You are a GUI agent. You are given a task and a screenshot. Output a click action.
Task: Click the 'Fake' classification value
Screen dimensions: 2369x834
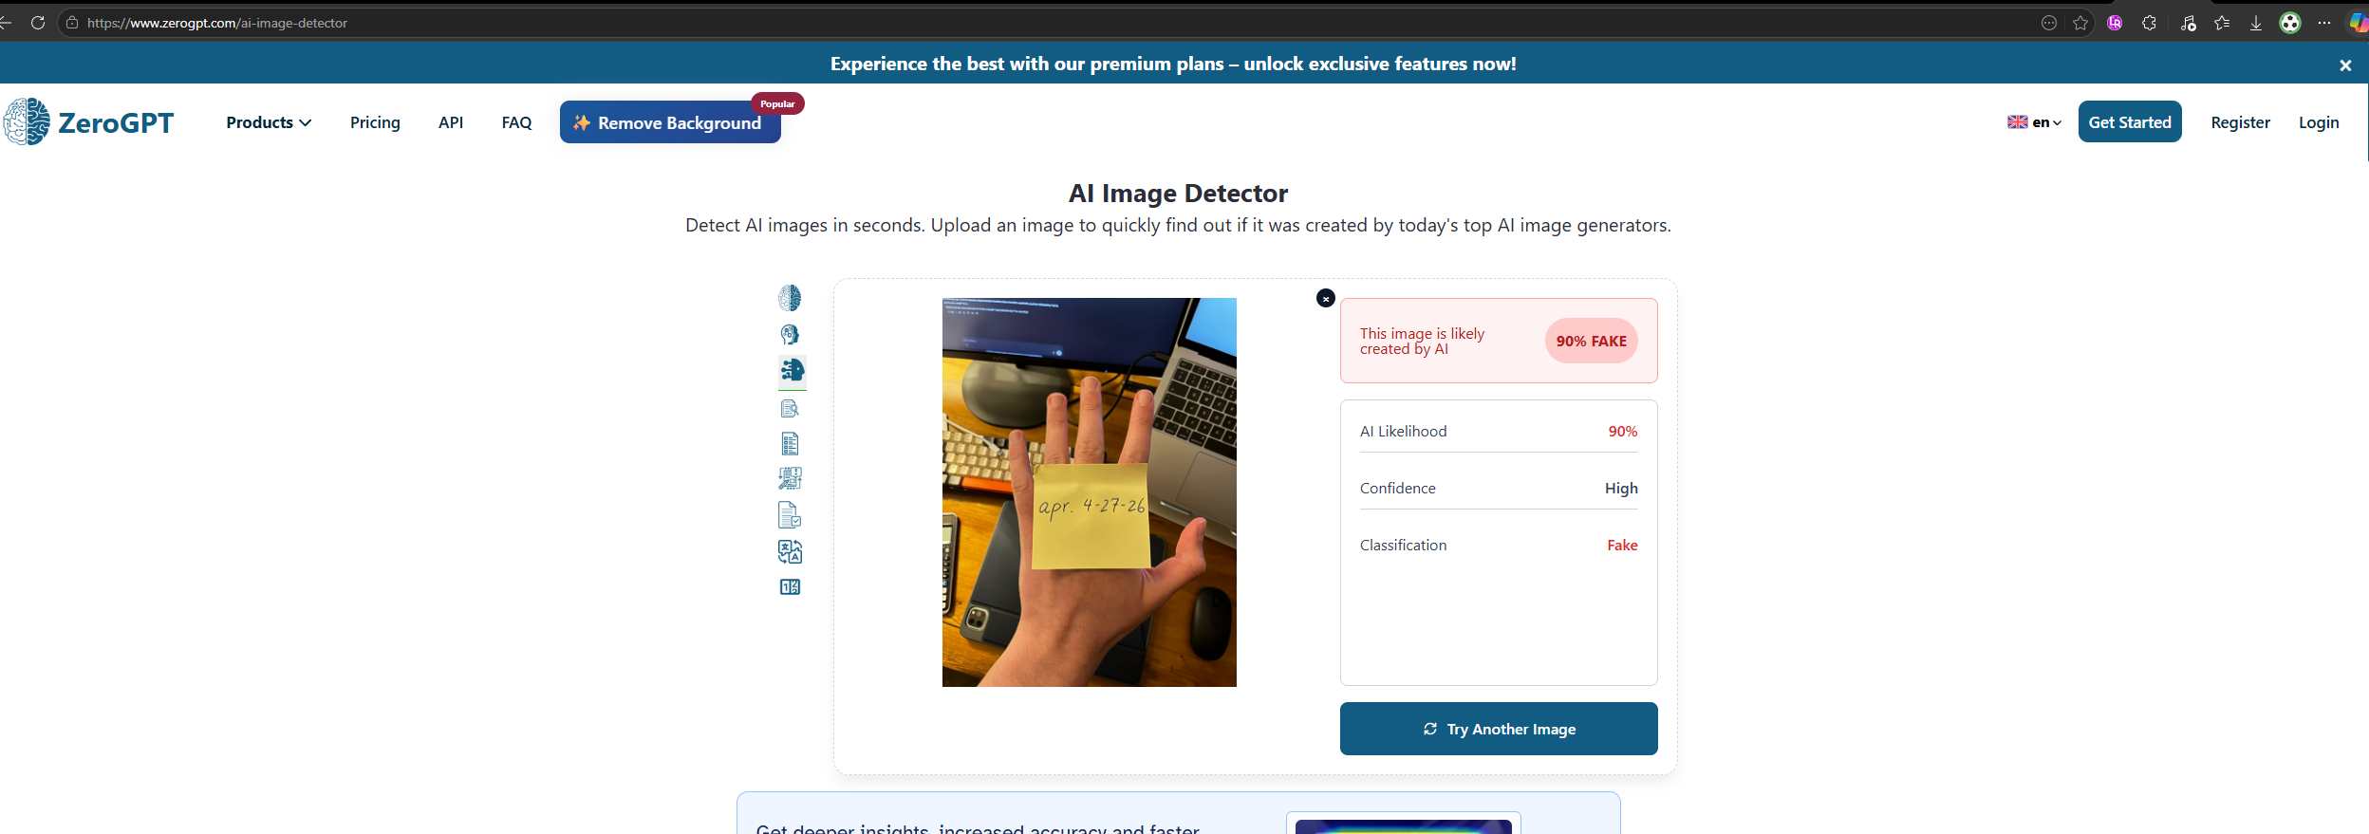point(1622,545)
